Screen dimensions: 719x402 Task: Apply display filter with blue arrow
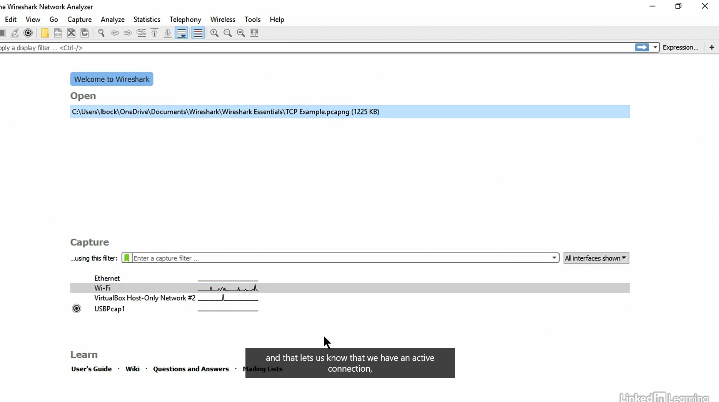pyautogui.click(x=641, y=47)
